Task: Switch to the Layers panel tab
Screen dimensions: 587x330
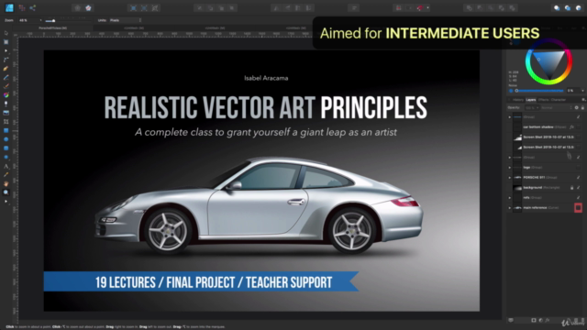Action: tap(530, 100)
